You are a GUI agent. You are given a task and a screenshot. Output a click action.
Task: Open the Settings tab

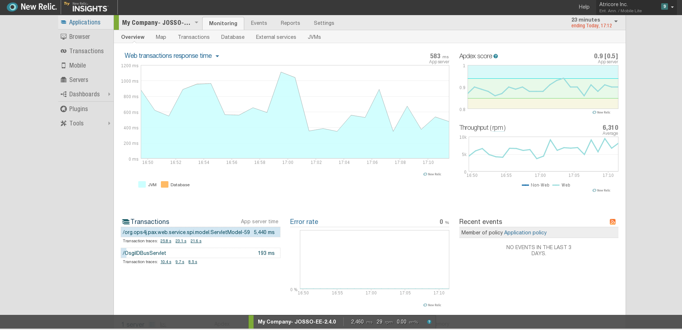(324, 23)
